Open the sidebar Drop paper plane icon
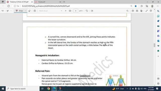 [158, 46]
